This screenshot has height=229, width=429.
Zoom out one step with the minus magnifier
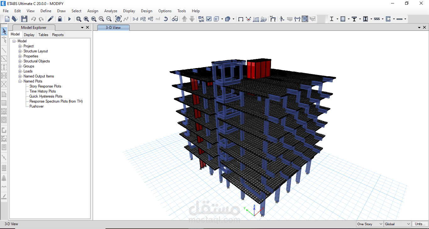109,19
